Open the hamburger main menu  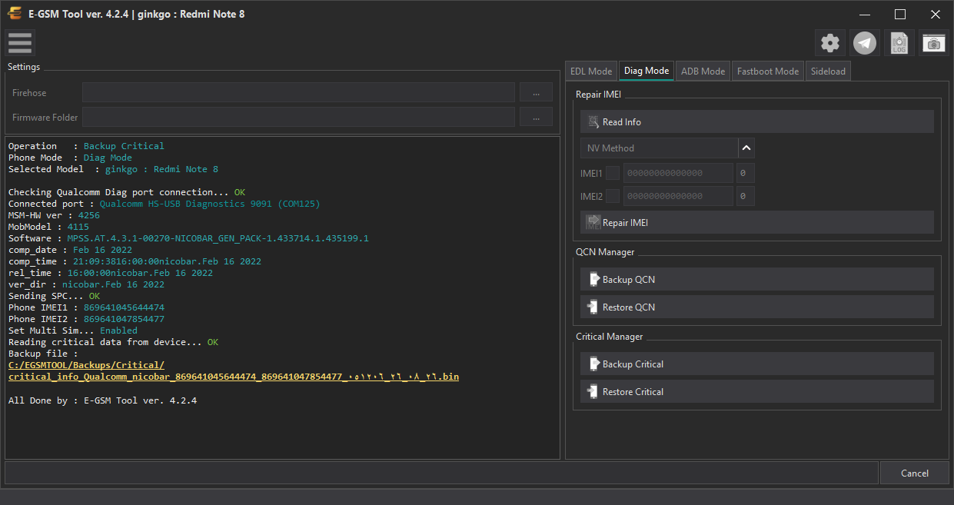tap(20, 43)
